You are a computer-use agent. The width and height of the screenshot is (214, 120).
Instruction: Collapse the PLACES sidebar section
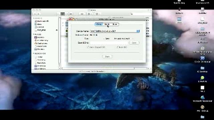click(x=33, y=34)
